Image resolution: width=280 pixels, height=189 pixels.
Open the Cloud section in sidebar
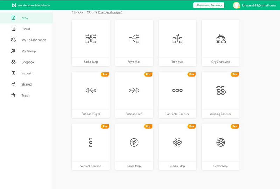[x=26, y=29]
